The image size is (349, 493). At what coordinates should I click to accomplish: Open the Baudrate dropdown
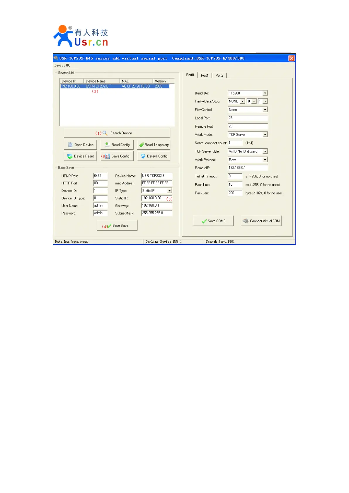(265, 93)
